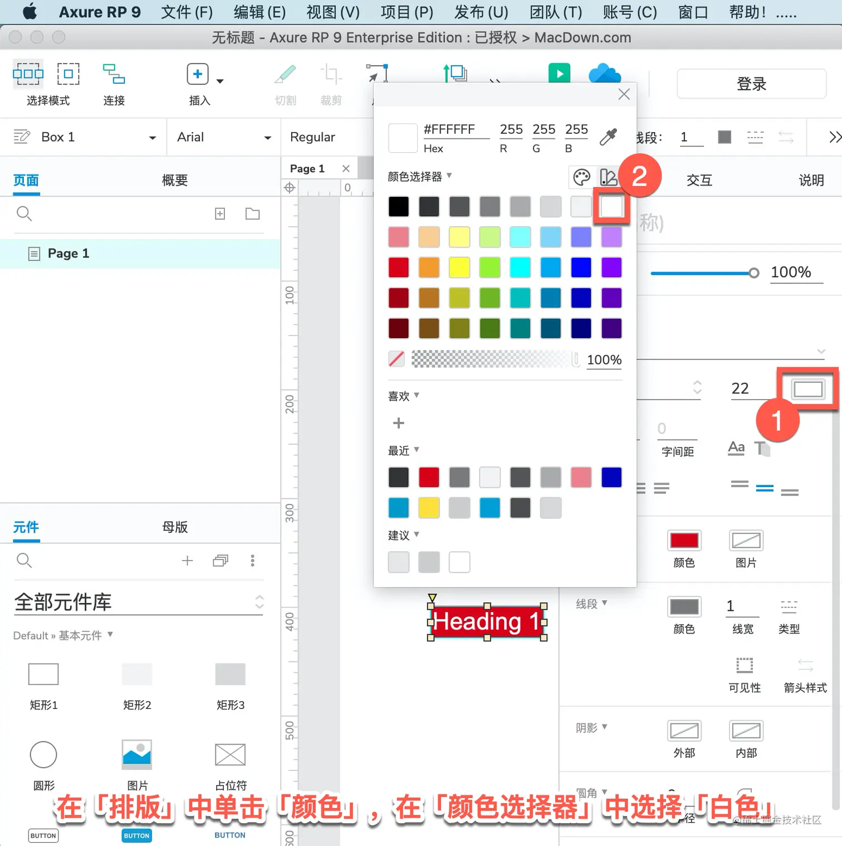Select the 矩形1 rectangle widget

43,674
